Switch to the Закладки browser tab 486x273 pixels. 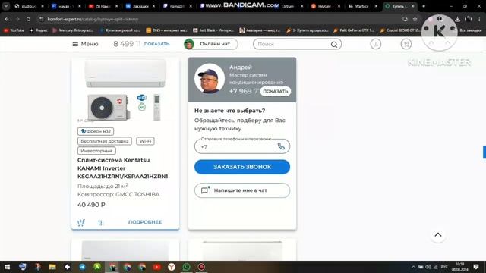click(140, 6)
